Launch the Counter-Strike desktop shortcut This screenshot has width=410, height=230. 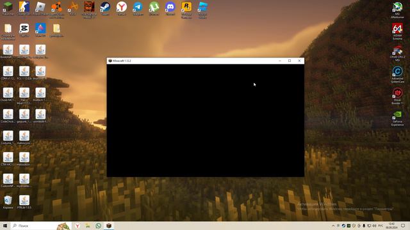tap(24, 7)
